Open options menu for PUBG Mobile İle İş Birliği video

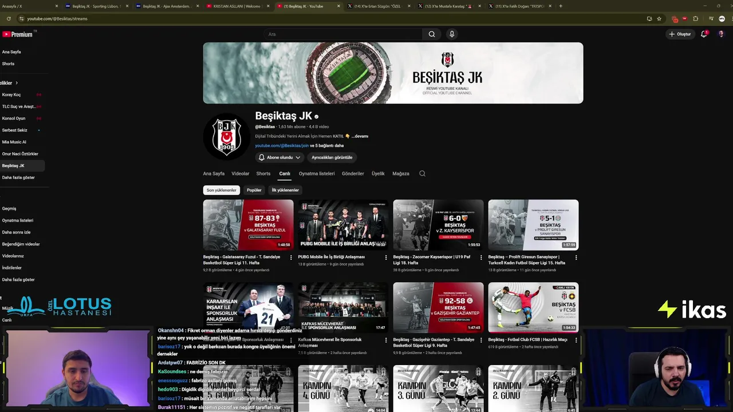point(386,257)
